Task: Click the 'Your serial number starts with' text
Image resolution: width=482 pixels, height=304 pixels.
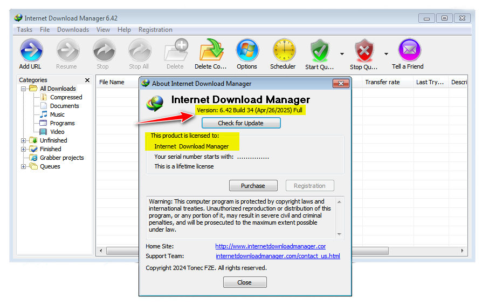Action: coord(194,157)
